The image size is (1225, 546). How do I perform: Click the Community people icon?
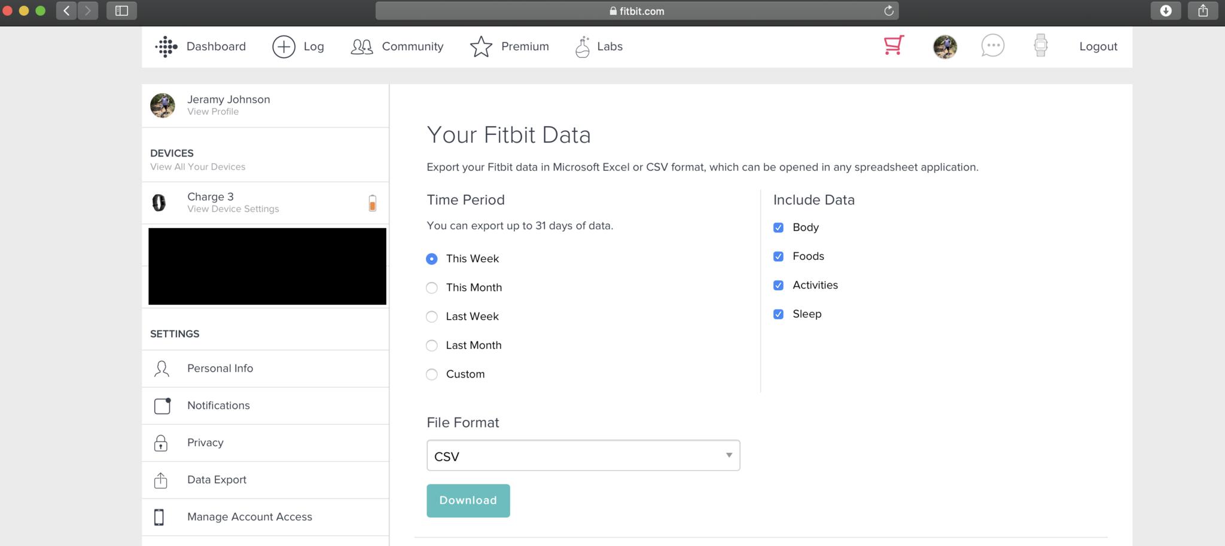point(362,47)
